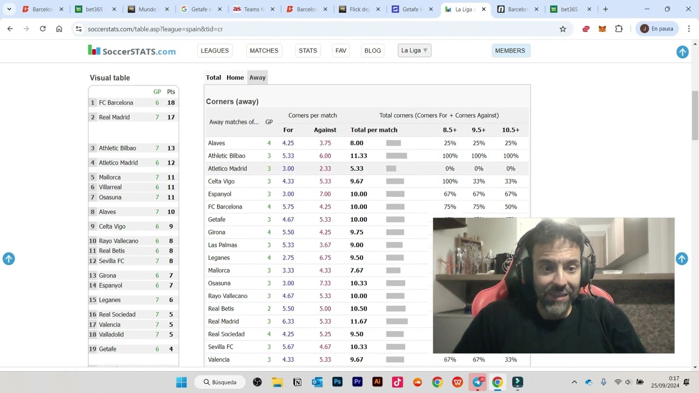Click the MEMBERS button
This screenshot has width=699, height=393.
pos(510,51)
